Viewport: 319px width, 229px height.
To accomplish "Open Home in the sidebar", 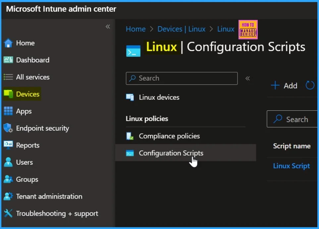I will click(25, 43).
